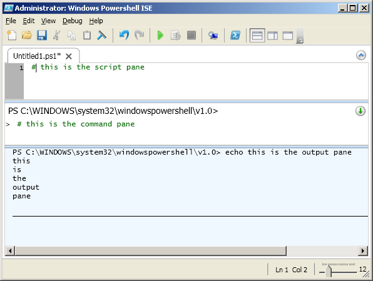The image size is (373, 281).
Task: Click the green down-arrow command pane button
Action: click(360, 111)
